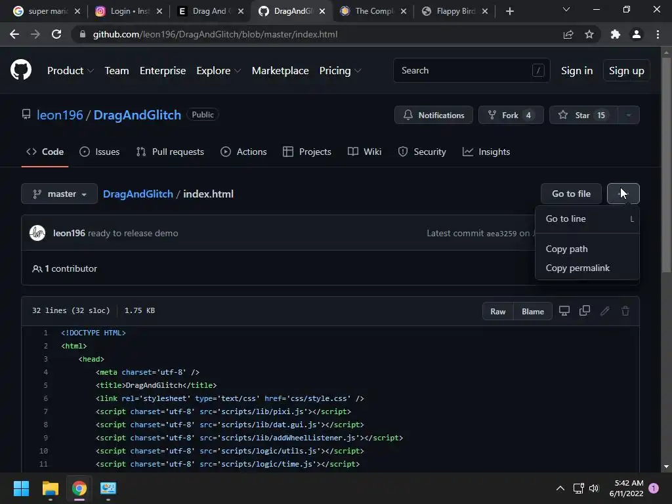Viewport: 672px width, 504px height.
Task: Open File Explorer from the taskbar
Action: [50, 488]
